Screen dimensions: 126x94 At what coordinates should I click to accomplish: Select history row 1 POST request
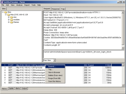56,65
